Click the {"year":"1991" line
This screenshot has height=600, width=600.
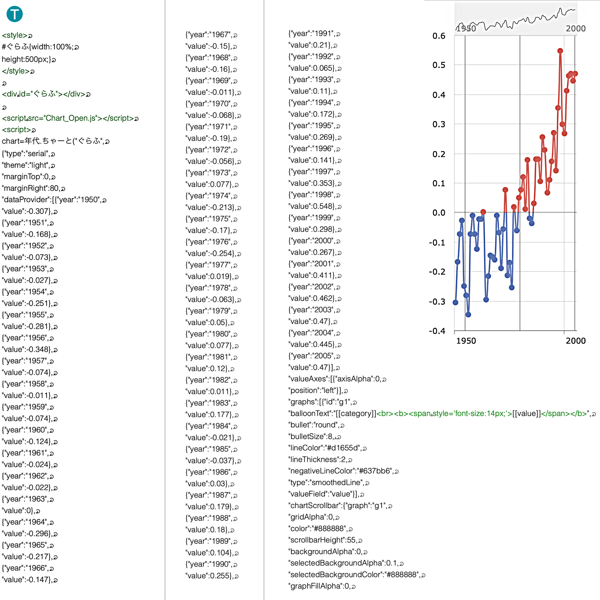click(x=314, y=34)
